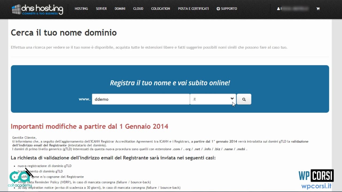The width and height of the screenshot is (342, 192).
Task: Click '30 day expiration notice' list item
Action: [x=99, y=187]
